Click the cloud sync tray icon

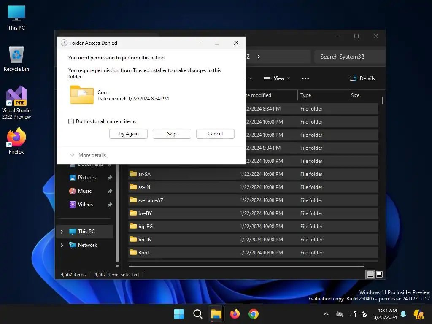(340, 314)
